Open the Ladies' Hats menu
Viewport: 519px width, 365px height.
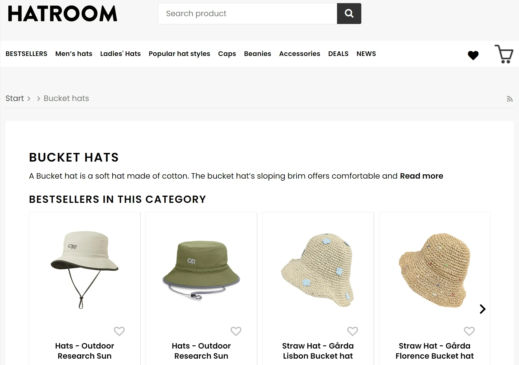120,54
